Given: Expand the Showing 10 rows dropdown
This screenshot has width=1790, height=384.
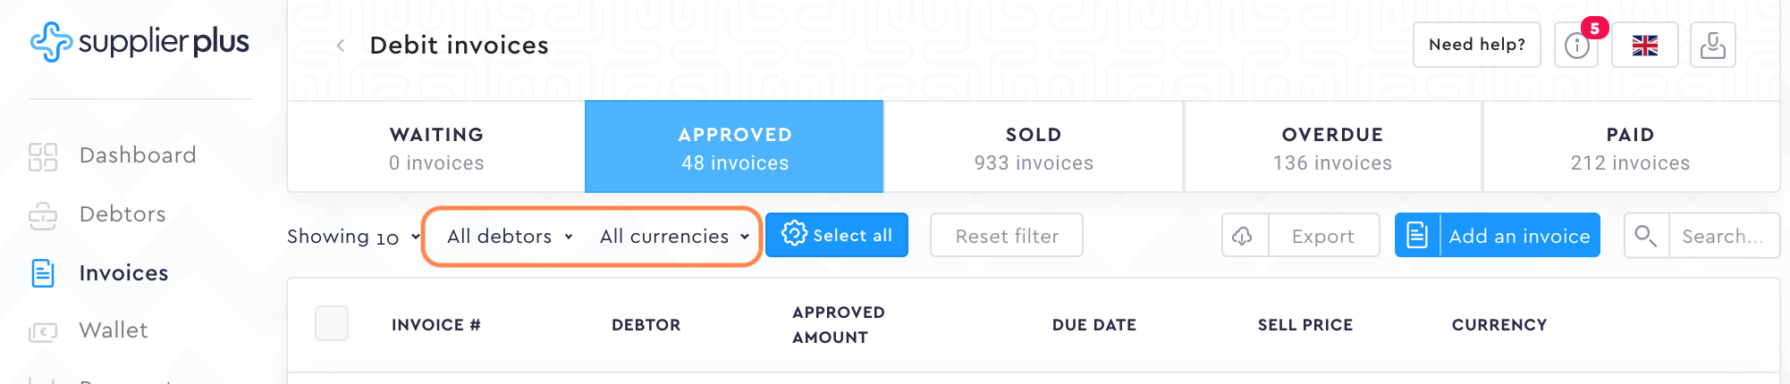Looking at the screenshot, I should pyautogui.click(x=353, y=237).
